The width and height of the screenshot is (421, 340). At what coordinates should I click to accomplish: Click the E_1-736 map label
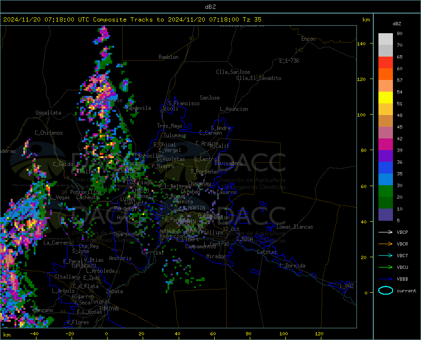[289, 61]
